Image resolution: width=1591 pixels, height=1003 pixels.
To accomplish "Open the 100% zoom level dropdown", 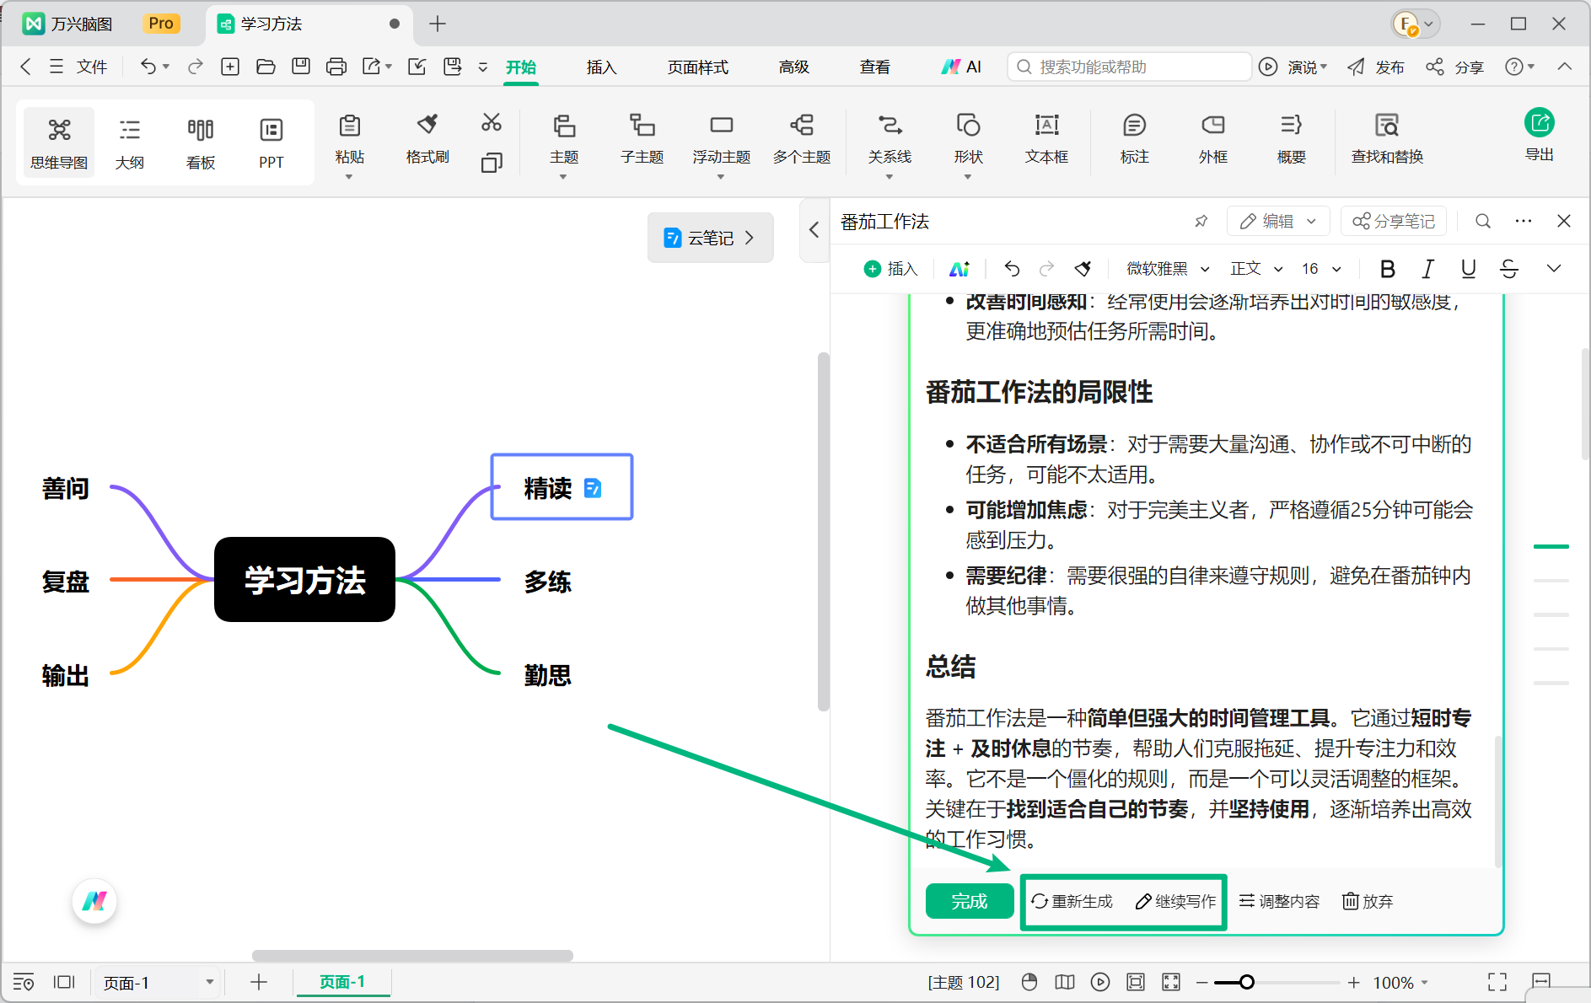I will point(1400,983).
